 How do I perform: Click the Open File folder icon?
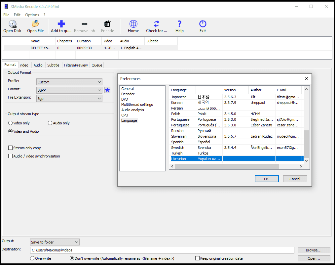(35, 24)
